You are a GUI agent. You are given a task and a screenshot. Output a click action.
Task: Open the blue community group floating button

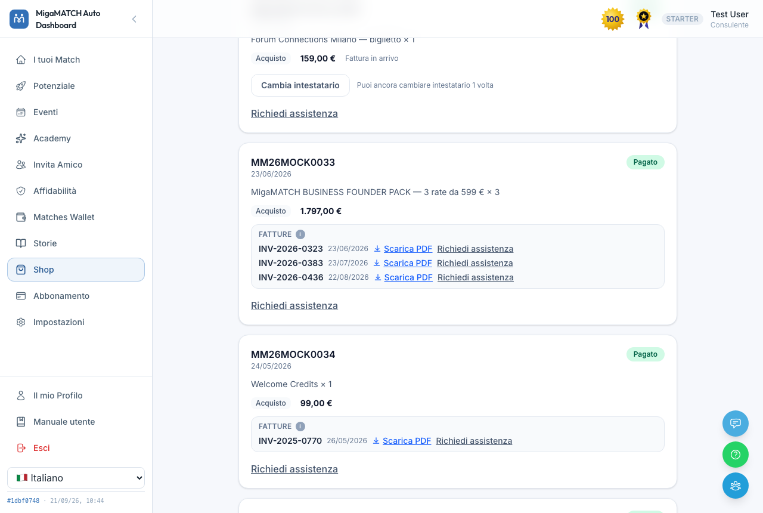coord(736,486)
